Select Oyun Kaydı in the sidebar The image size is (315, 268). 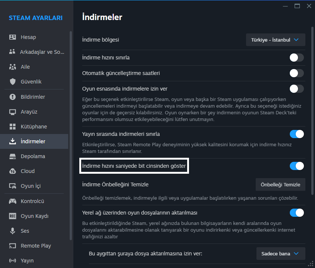tap(34, 216)
